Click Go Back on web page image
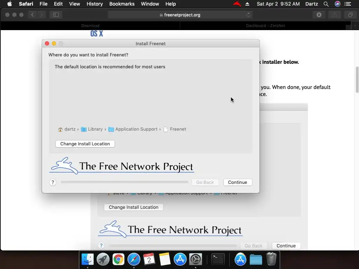 [x=253, y=246]
